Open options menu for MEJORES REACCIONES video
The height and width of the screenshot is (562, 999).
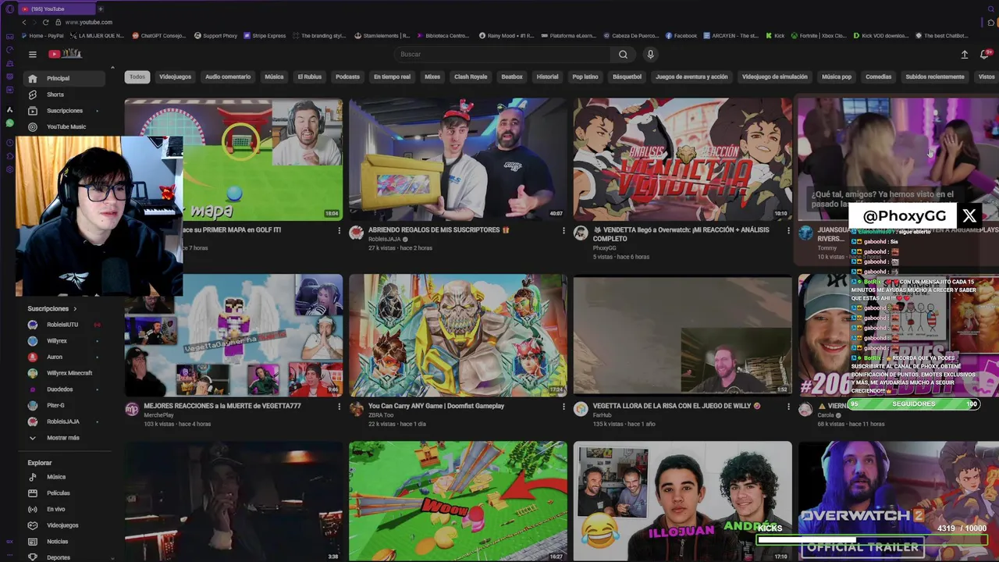point(339,407)
